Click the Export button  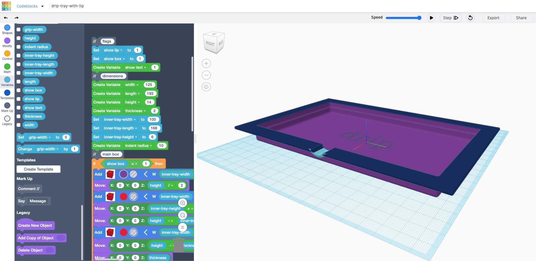click(493, 18)
